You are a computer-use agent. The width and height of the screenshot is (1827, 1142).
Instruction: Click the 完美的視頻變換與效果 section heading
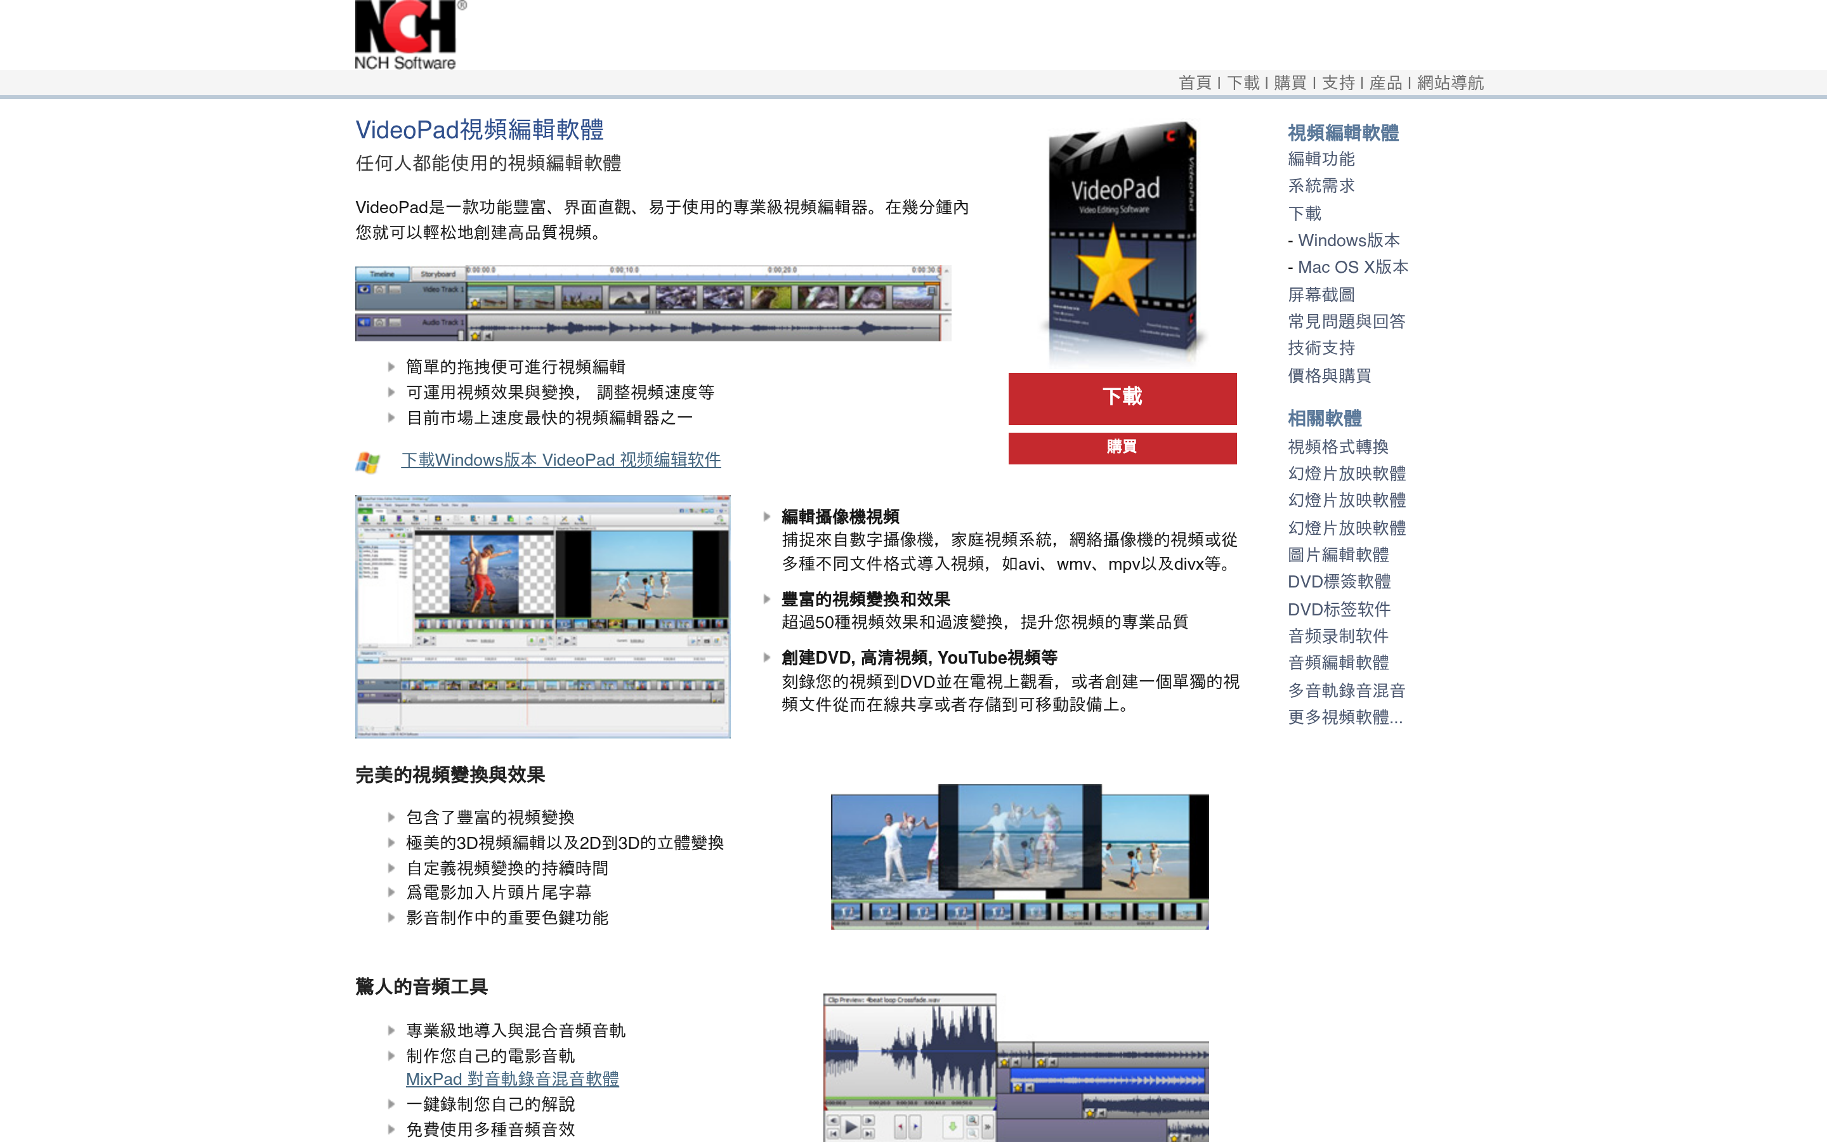click(x=450, y=775)
